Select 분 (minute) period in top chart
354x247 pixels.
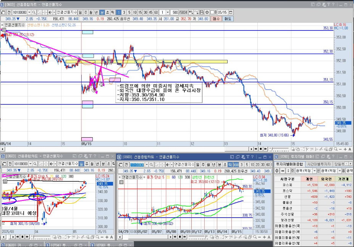(x=102, y=13)
